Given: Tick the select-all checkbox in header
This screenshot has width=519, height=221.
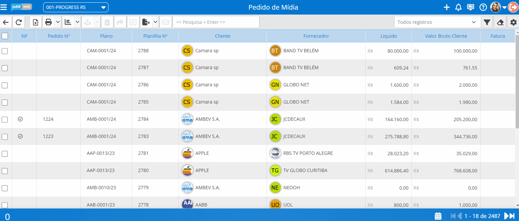Looking at the screenshot, I should coord(5,36).
